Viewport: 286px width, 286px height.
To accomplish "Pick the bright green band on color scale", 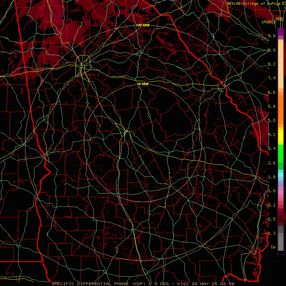I will tap(281, 153).
